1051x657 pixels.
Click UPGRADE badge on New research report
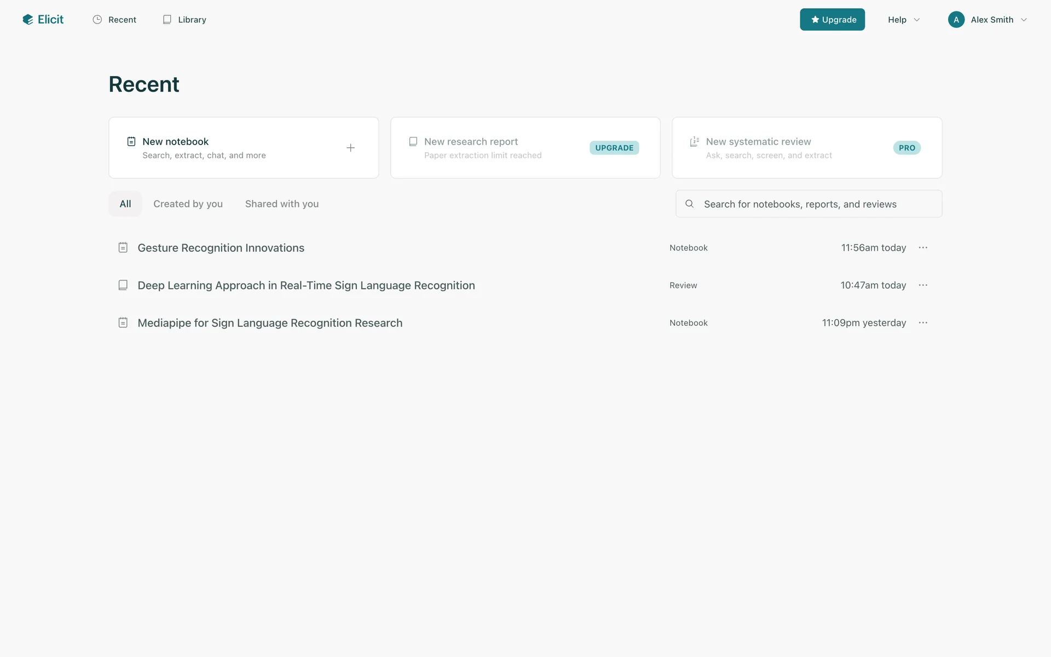[614, 148]
